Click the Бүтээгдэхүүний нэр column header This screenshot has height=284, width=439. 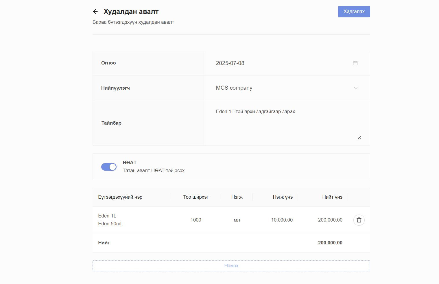click(x=120, y=197)
